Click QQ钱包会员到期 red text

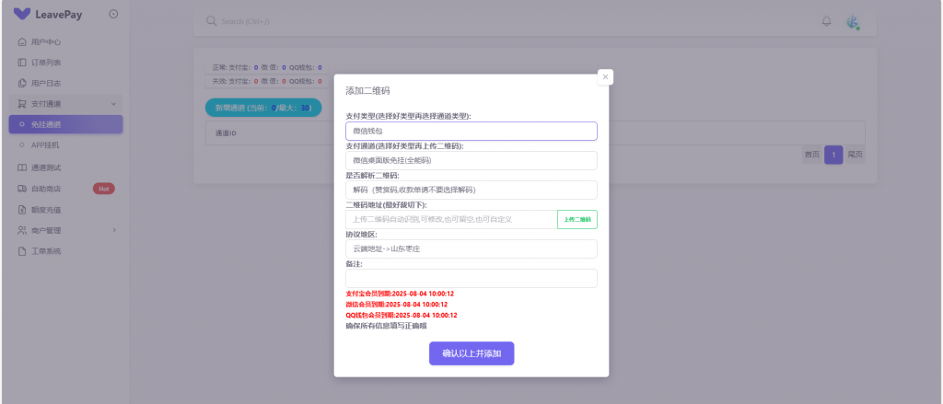(x=402, y=316)
